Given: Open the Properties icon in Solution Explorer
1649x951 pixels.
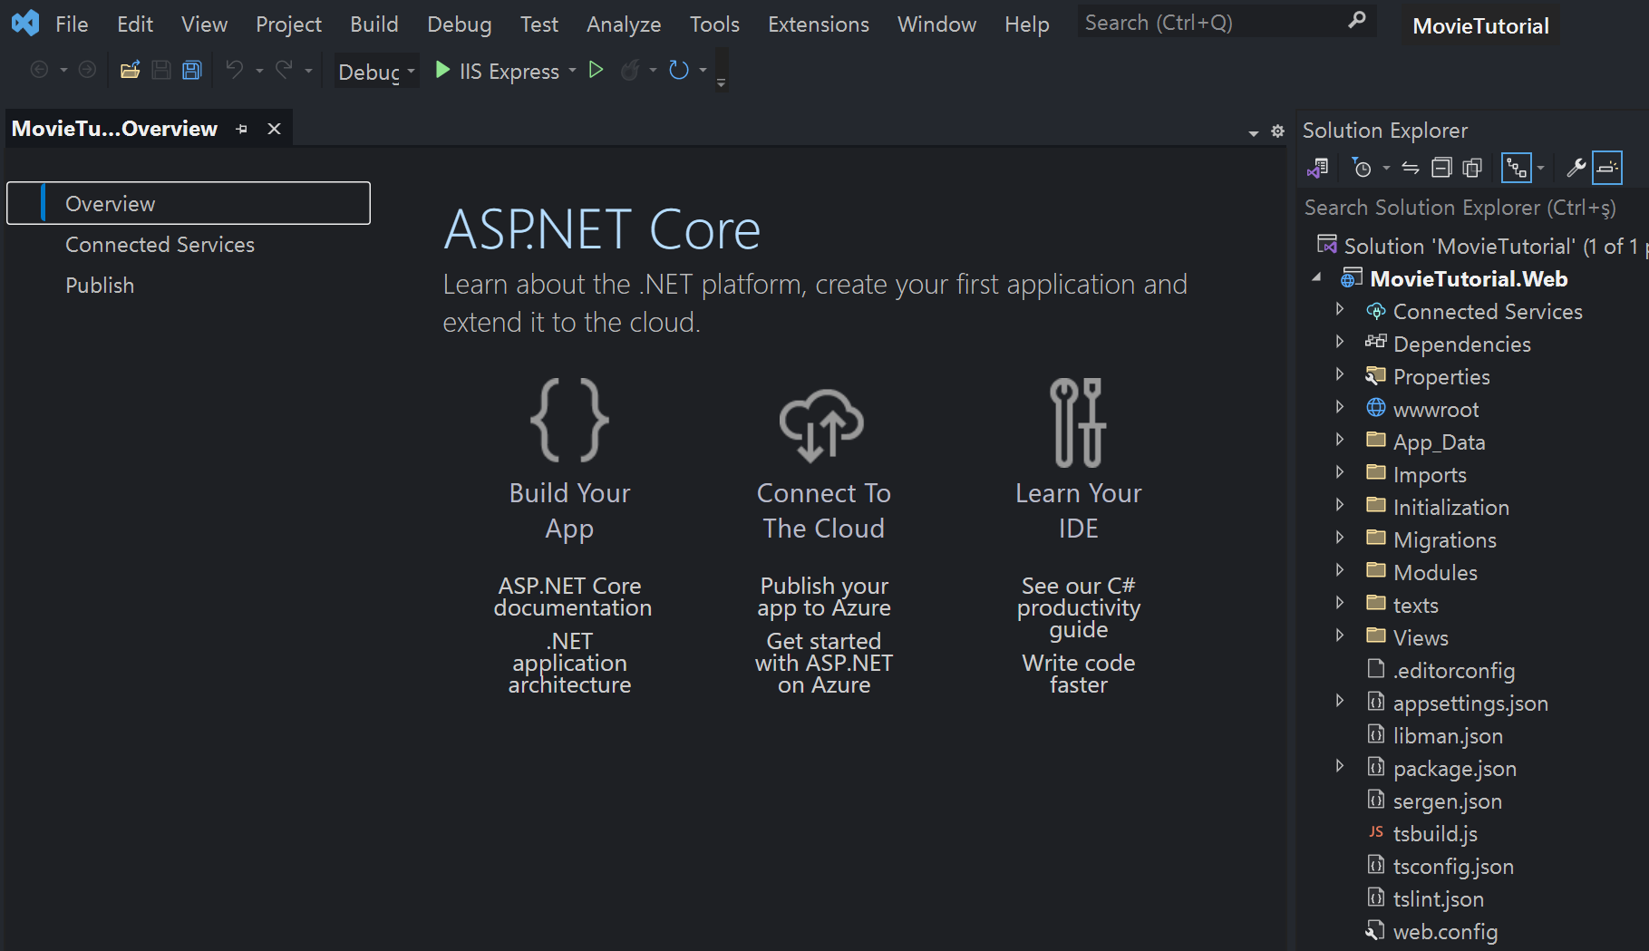Looking at the screenshot, I should 1576,167.
